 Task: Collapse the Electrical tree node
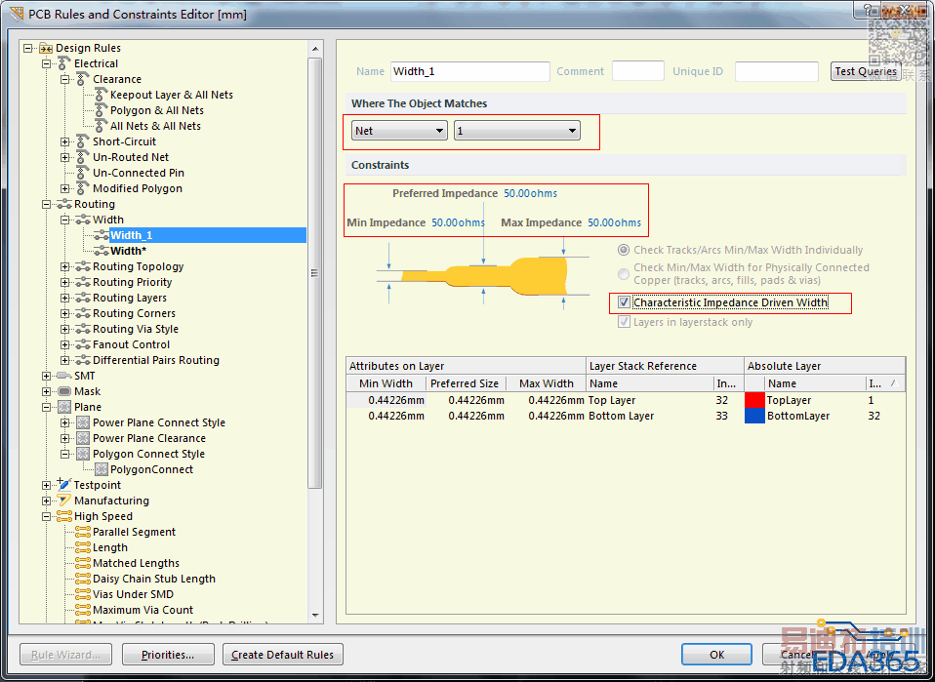coord(46,63)
